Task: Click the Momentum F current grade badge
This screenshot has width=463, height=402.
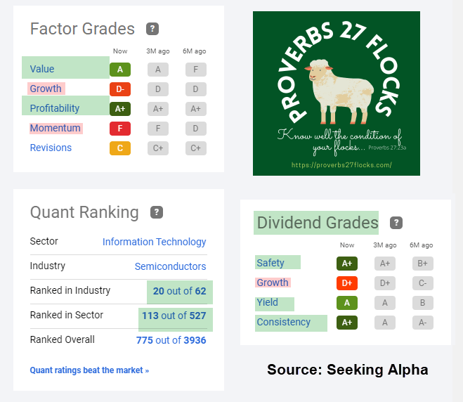Action: pyautogui.click(x=120, y=128)
